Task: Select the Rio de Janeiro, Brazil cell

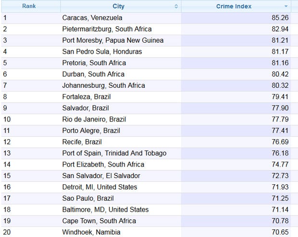Action: (94, 119)
